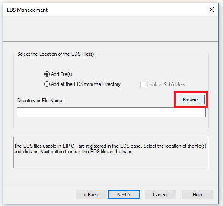Click the Look in Subfolders label
The height and width of the screenshot is (206, 223).
pos(166,85)
